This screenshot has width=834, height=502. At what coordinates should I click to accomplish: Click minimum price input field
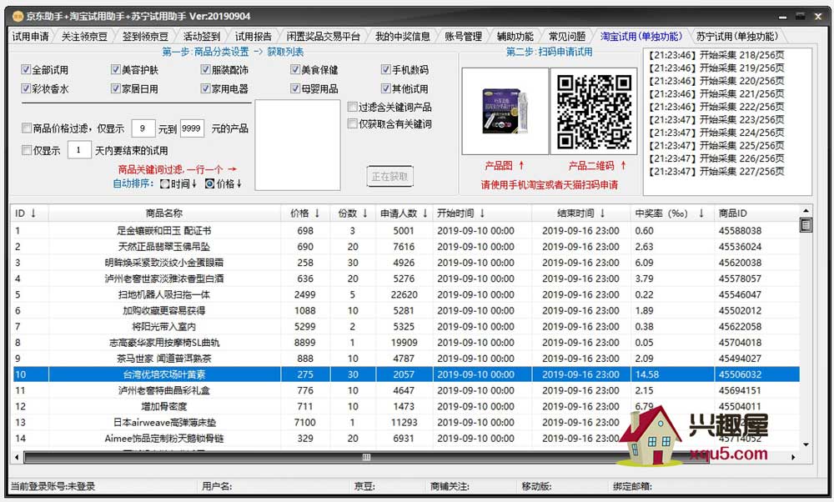[x=143, y=128]
